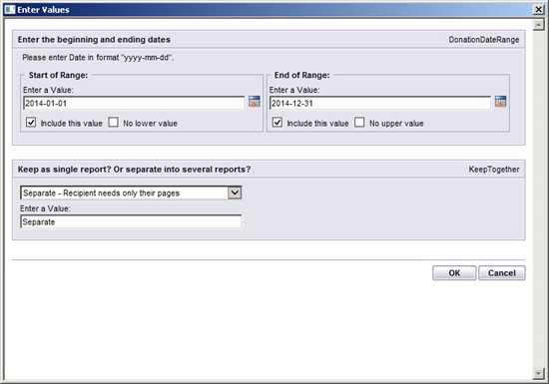Click the End of Range date field
Viewport: 549px width, 384px height.
tap(380, 103)
